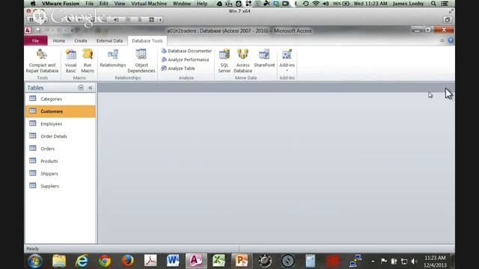Open the Access Help question mark

point(451,40)
